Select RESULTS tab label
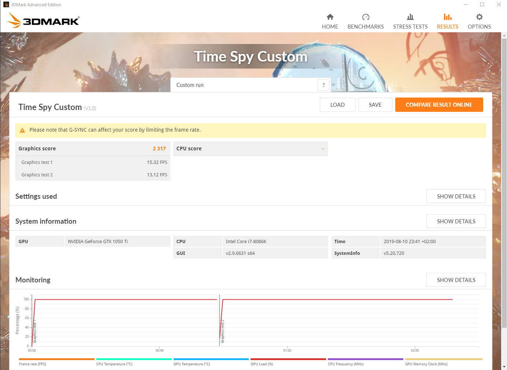The height and width of the screenshot is (370, 507). point(448,27)
